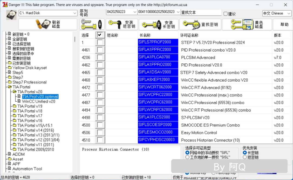Open the yellow disk (黄色磁盘) function
293x180 pixels.
pyautogui.click(x=247, y=24)
